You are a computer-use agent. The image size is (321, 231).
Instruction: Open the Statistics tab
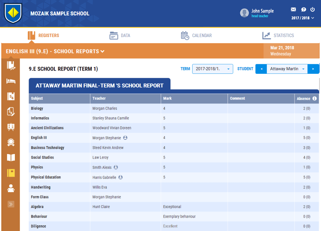pos(278,35)
